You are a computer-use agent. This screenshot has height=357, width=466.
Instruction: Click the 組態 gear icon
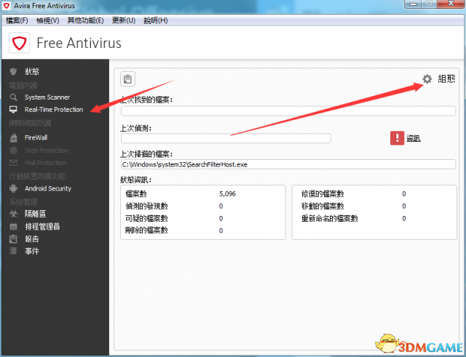pyautogui.click(x=427, y=79)
